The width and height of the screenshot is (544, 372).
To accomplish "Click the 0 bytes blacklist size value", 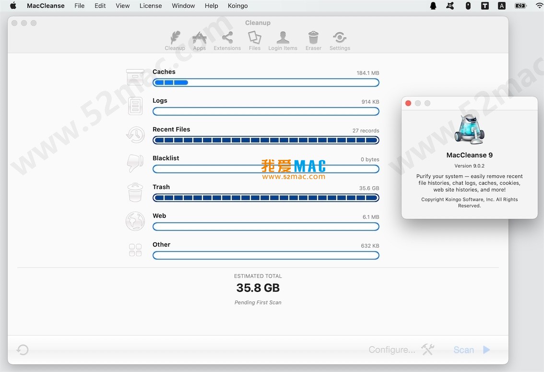I will coord(370,159).
